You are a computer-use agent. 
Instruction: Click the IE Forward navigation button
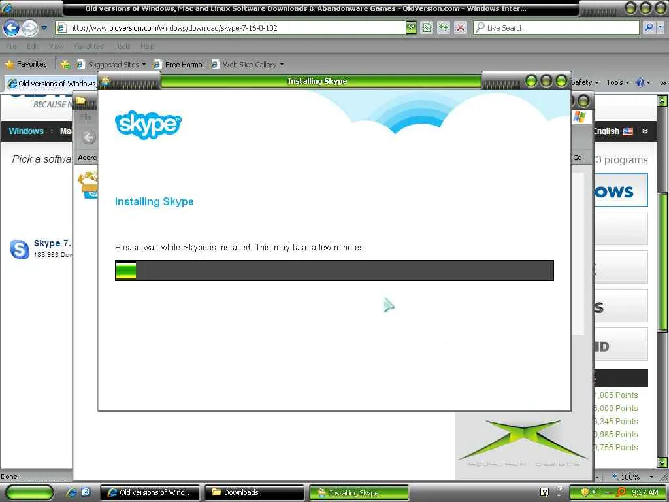29,28
